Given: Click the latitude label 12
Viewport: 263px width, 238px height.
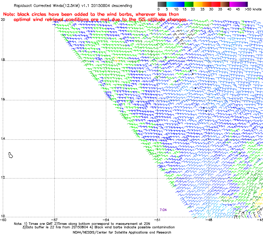Looking at the screenshot, I should (x=3, y=177).
